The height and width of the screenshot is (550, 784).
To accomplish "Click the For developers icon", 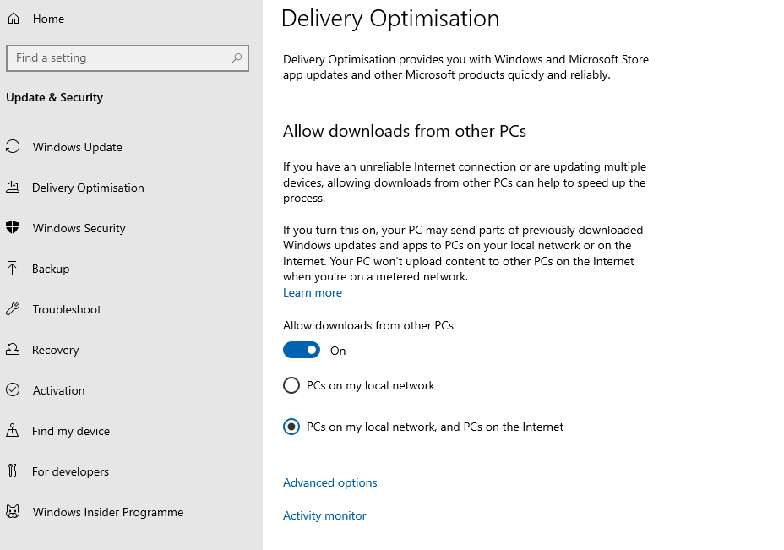I will point(13,471).
